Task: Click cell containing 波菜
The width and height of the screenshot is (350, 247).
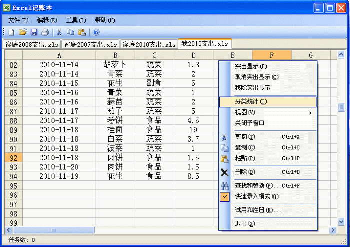Action: [115, 148]
